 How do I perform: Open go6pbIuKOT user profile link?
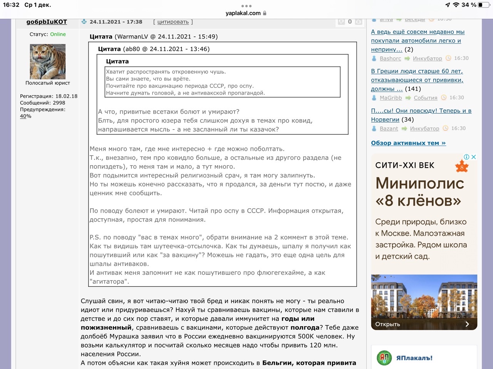(x=47, y=22)
